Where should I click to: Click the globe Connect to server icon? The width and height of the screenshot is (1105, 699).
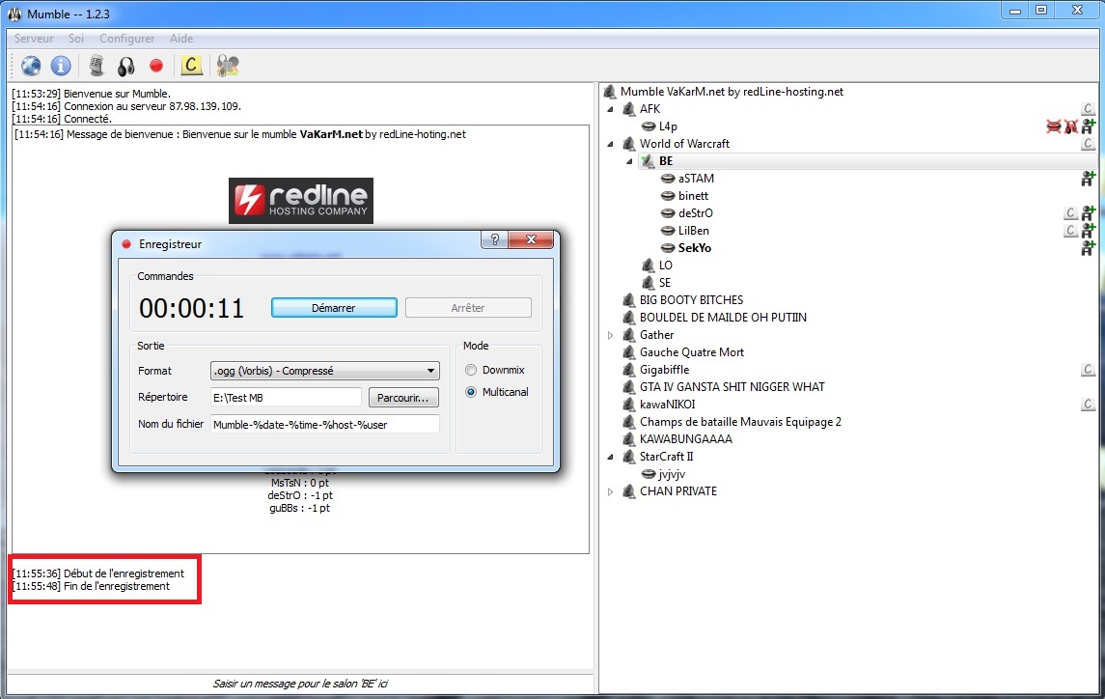(32, 66)
